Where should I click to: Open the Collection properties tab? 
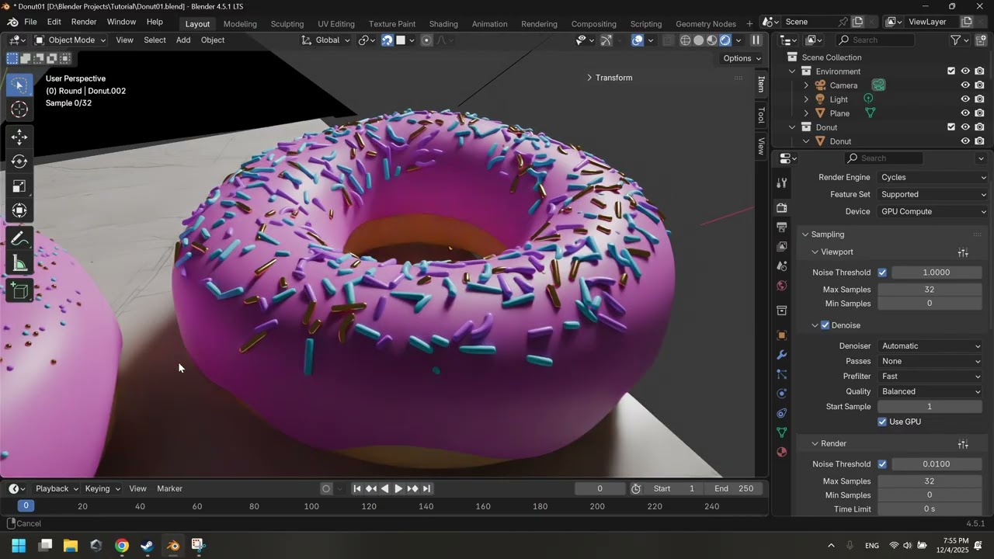[x=782, y=311]
